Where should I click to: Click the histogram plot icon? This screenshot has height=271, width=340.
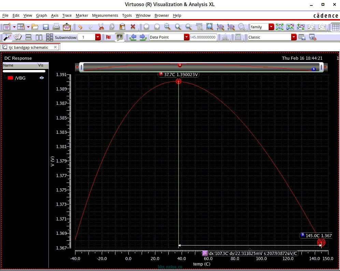click(225, 37)
